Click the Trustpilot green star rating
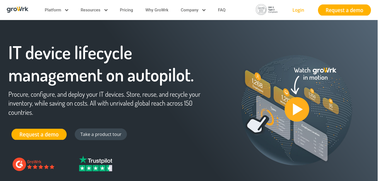 96,168
